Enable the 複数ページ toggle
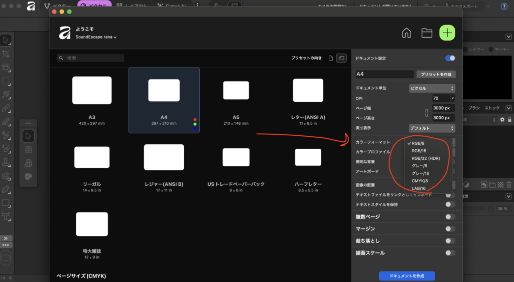The height and width of the screenshot is (282, 514). tap(450, 217)
